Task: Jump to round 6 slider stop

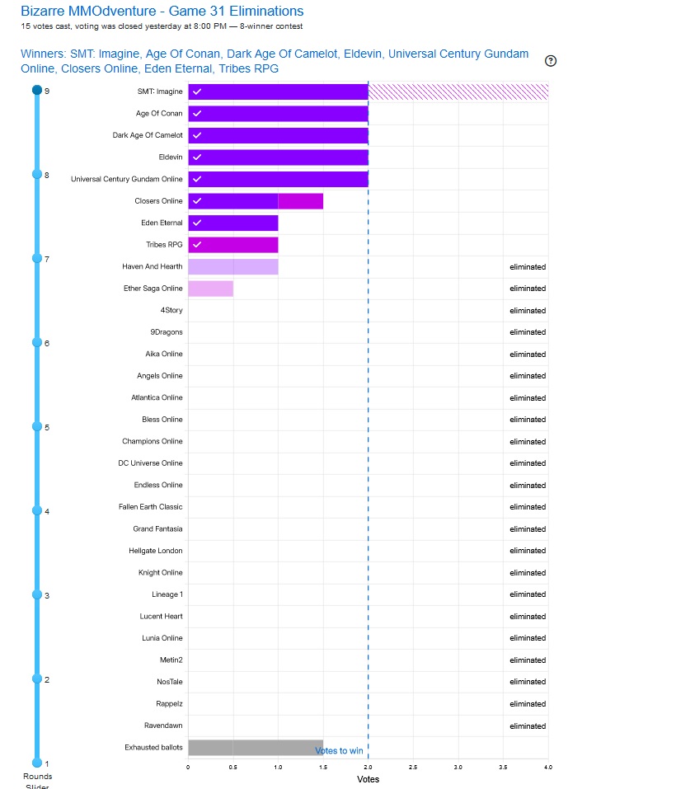Action: 37,342
